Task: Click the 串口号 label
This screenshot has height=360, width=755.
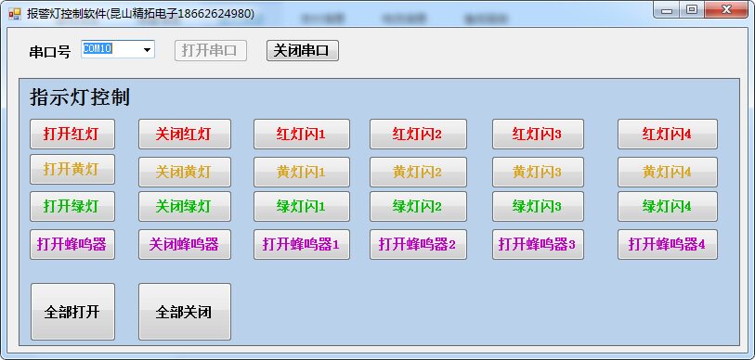Action: pyautogui.click(x=49, y=52)
